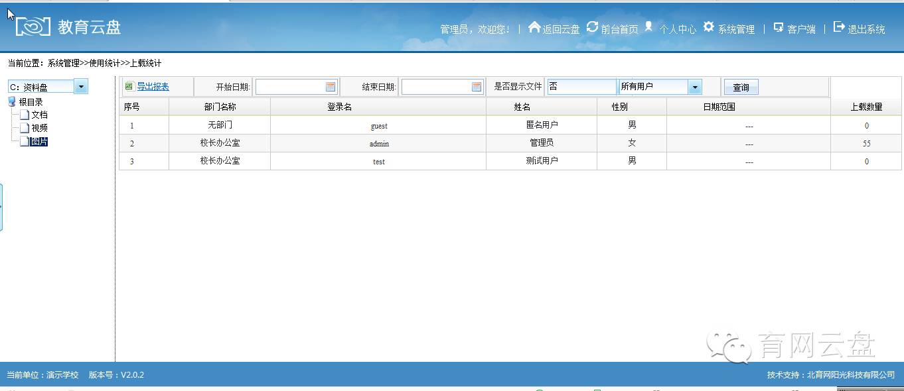Click the admin login name cell
This screenshot has height=391, width=904.
[x=378, y=143]
